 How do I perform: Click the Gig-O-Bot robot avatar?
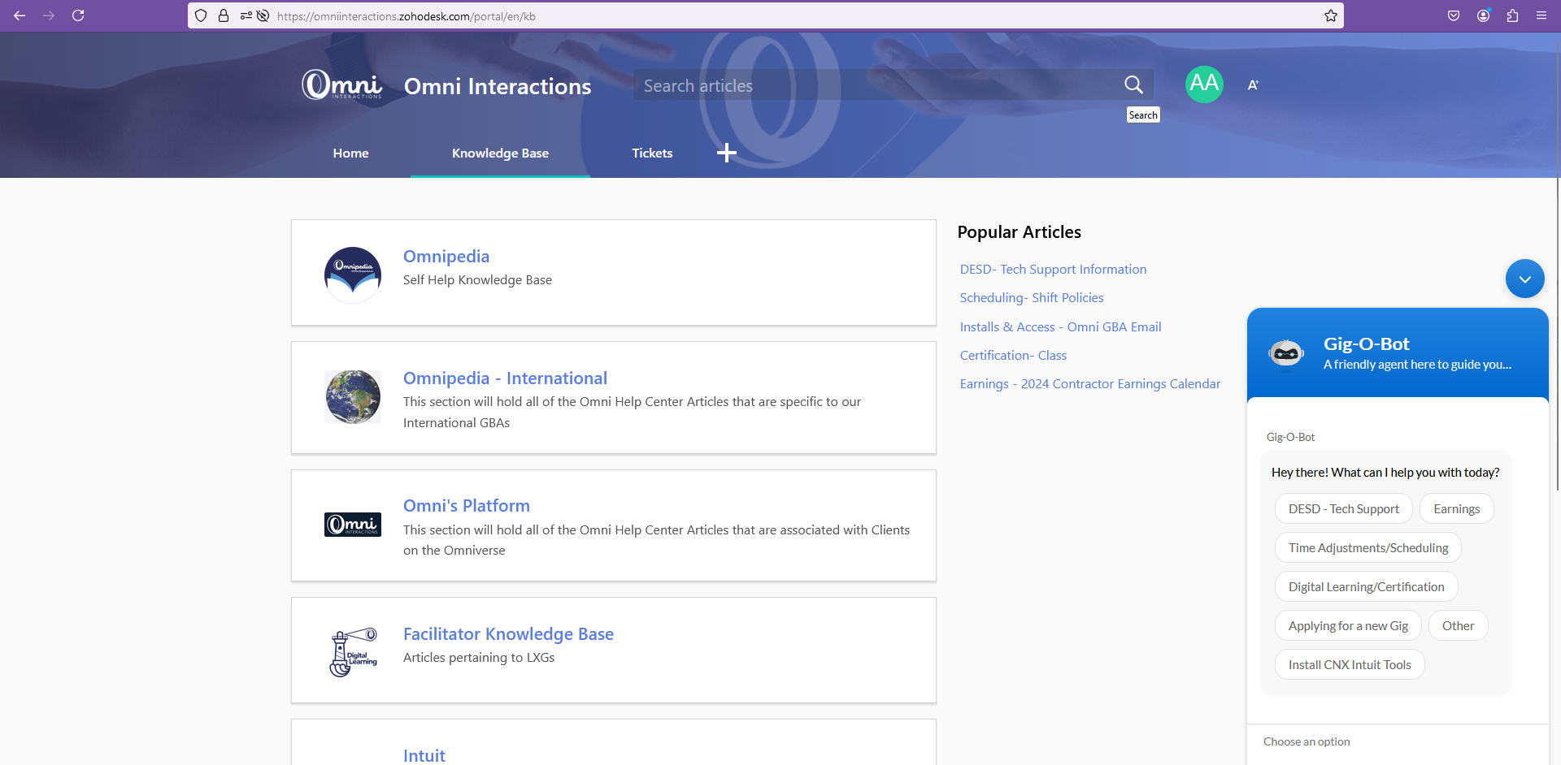[1286, 352]
